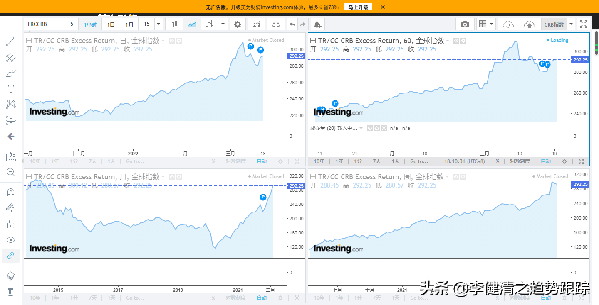Select 7天 range on the 60-minute chart

pyautogui.click(x=377, y=161)
